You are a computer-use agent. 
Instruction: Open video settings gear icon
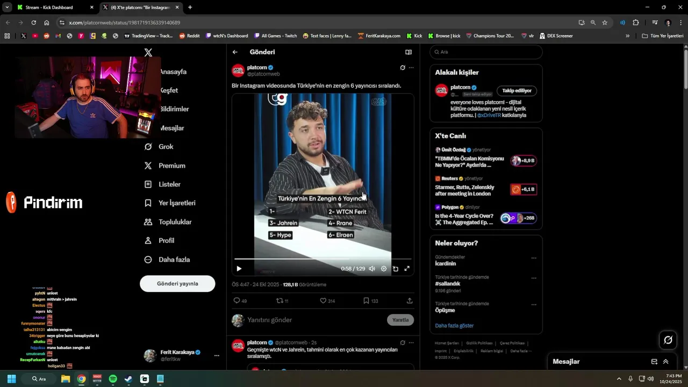(384, 269)
